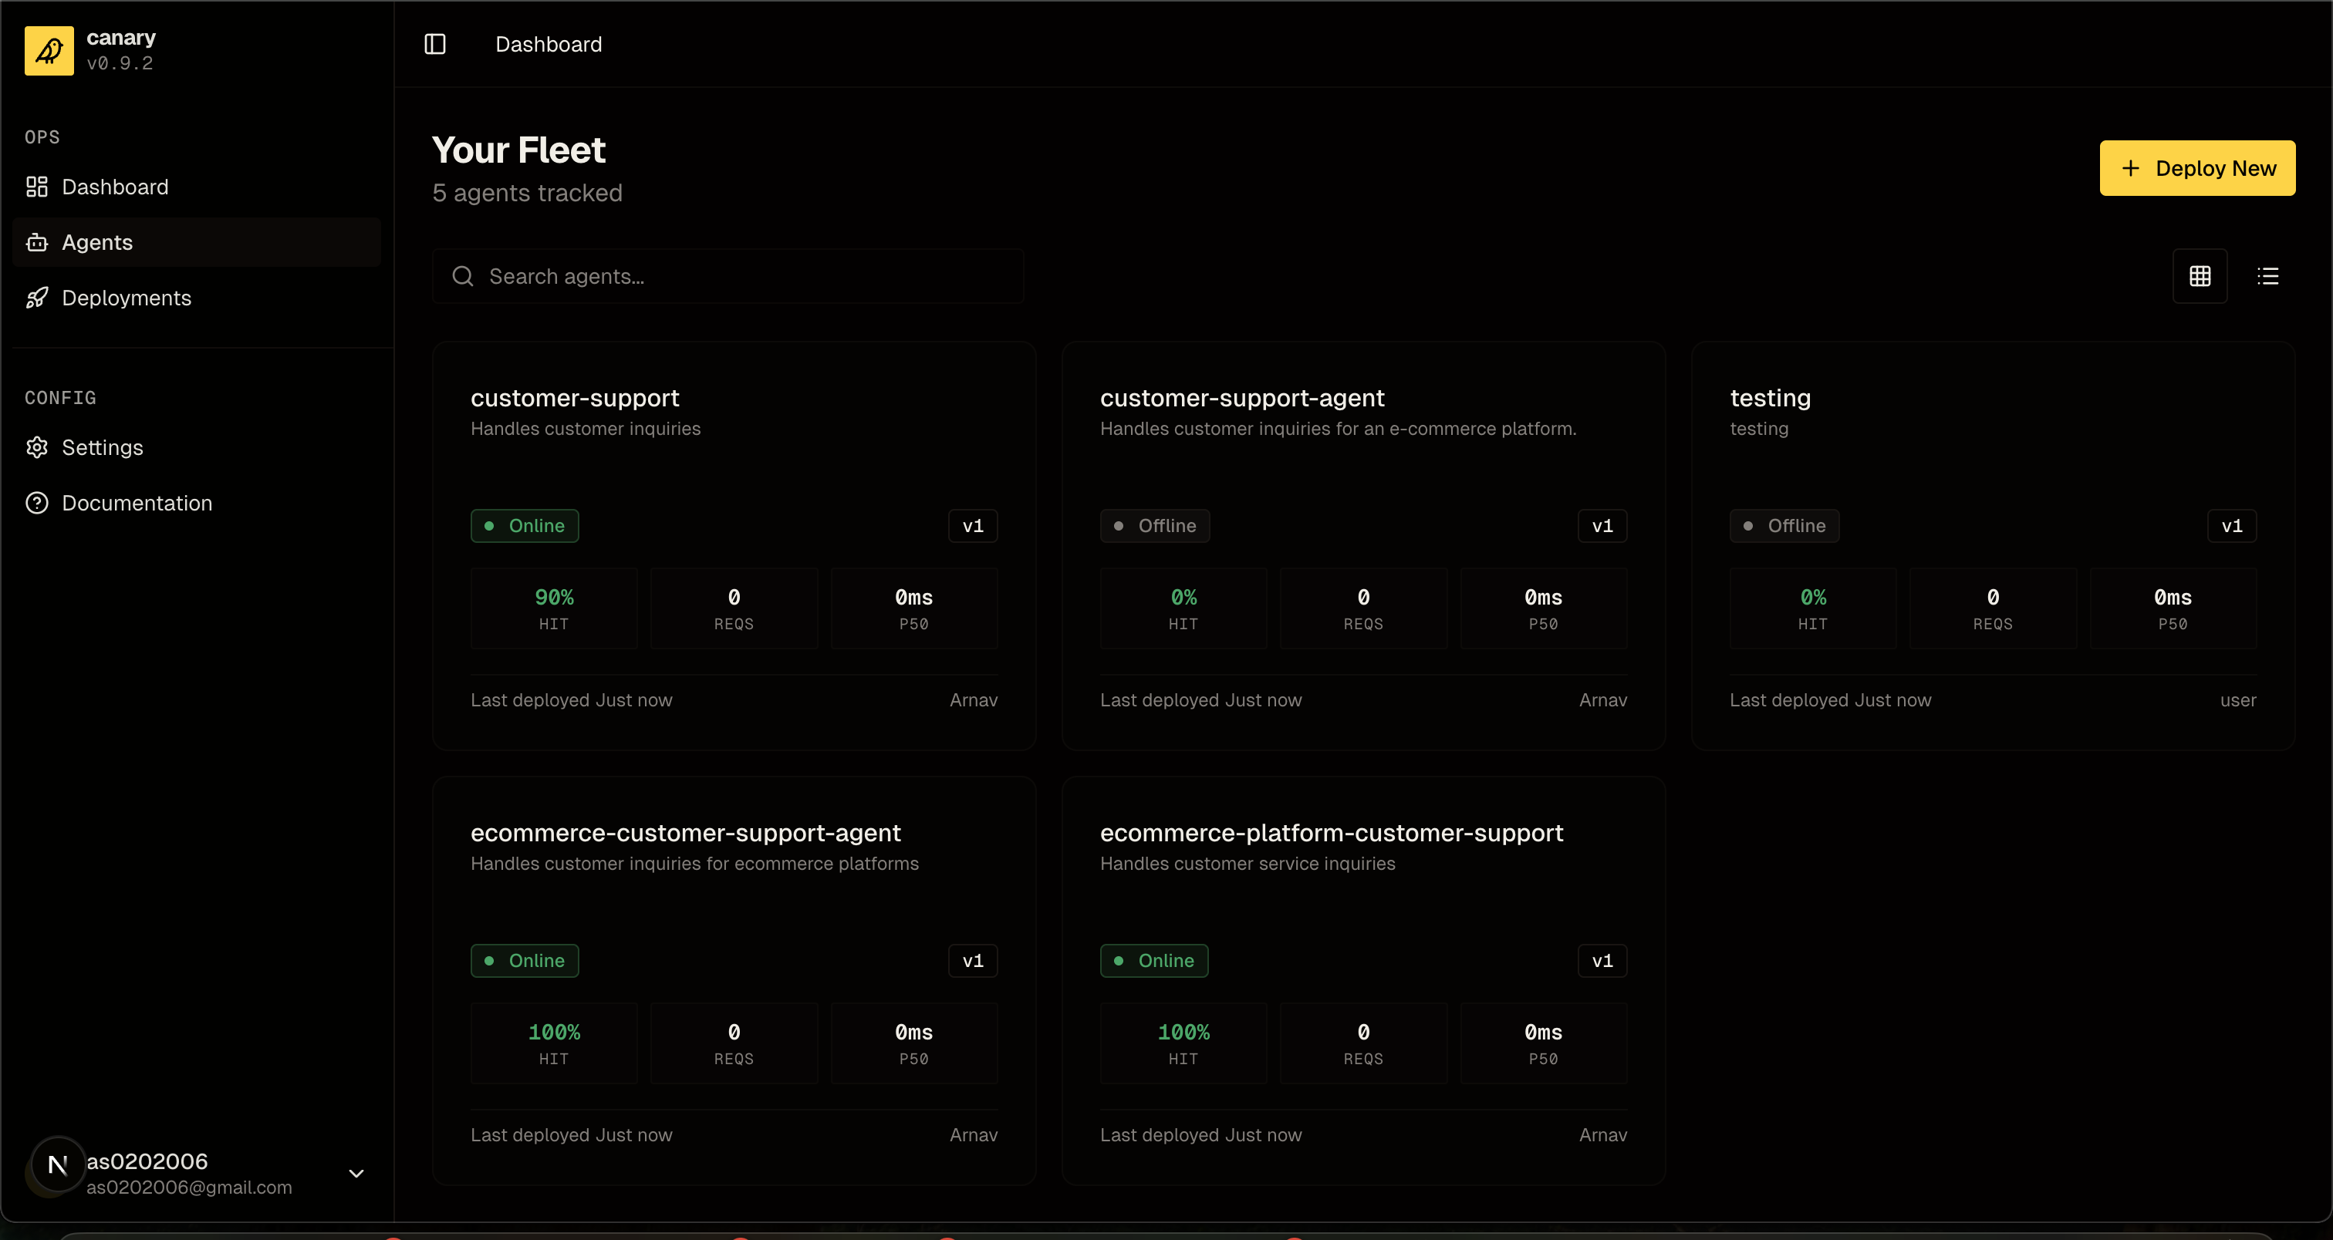
Task: Click Offline badge on customer-support-agent card
Action: click(x=1154, y=526)
